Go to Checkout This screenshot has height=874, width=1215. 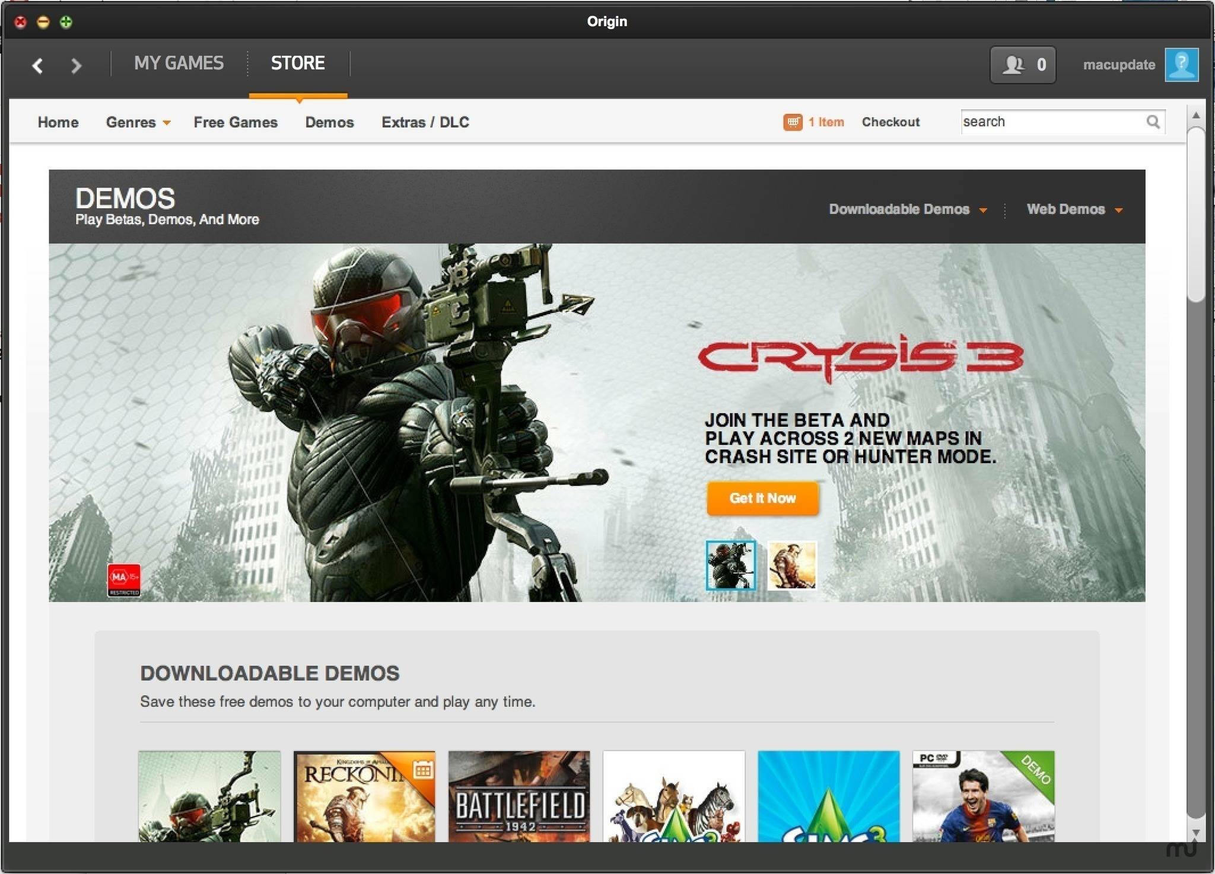coord(890,122)
